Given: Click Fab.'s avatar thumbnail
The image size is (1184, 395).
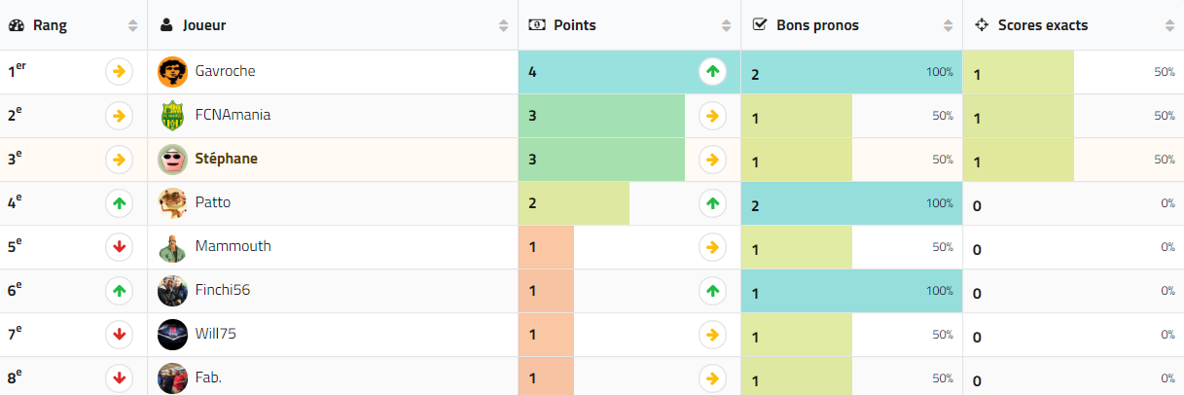Looking at the screenshot, I should [172, 377].
